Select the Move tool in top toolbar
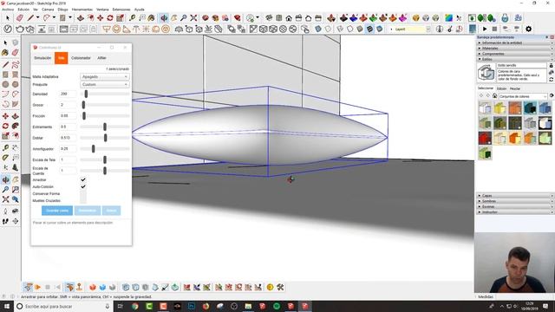Image resolution: width=555 pixels, height=312 pixels. 101,17
